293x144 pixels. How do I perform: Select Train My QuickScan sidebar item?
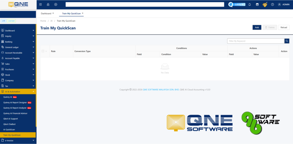[x=18, y=135]
